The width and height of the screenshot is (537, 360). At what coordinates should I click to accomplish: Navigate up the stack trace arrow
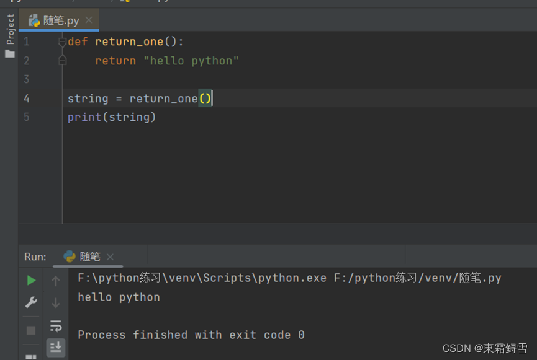56,281
